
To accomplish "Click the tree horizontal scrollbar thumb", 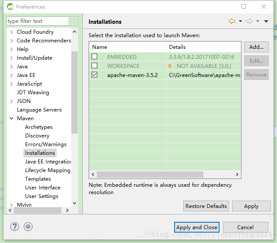I will 38,210.
